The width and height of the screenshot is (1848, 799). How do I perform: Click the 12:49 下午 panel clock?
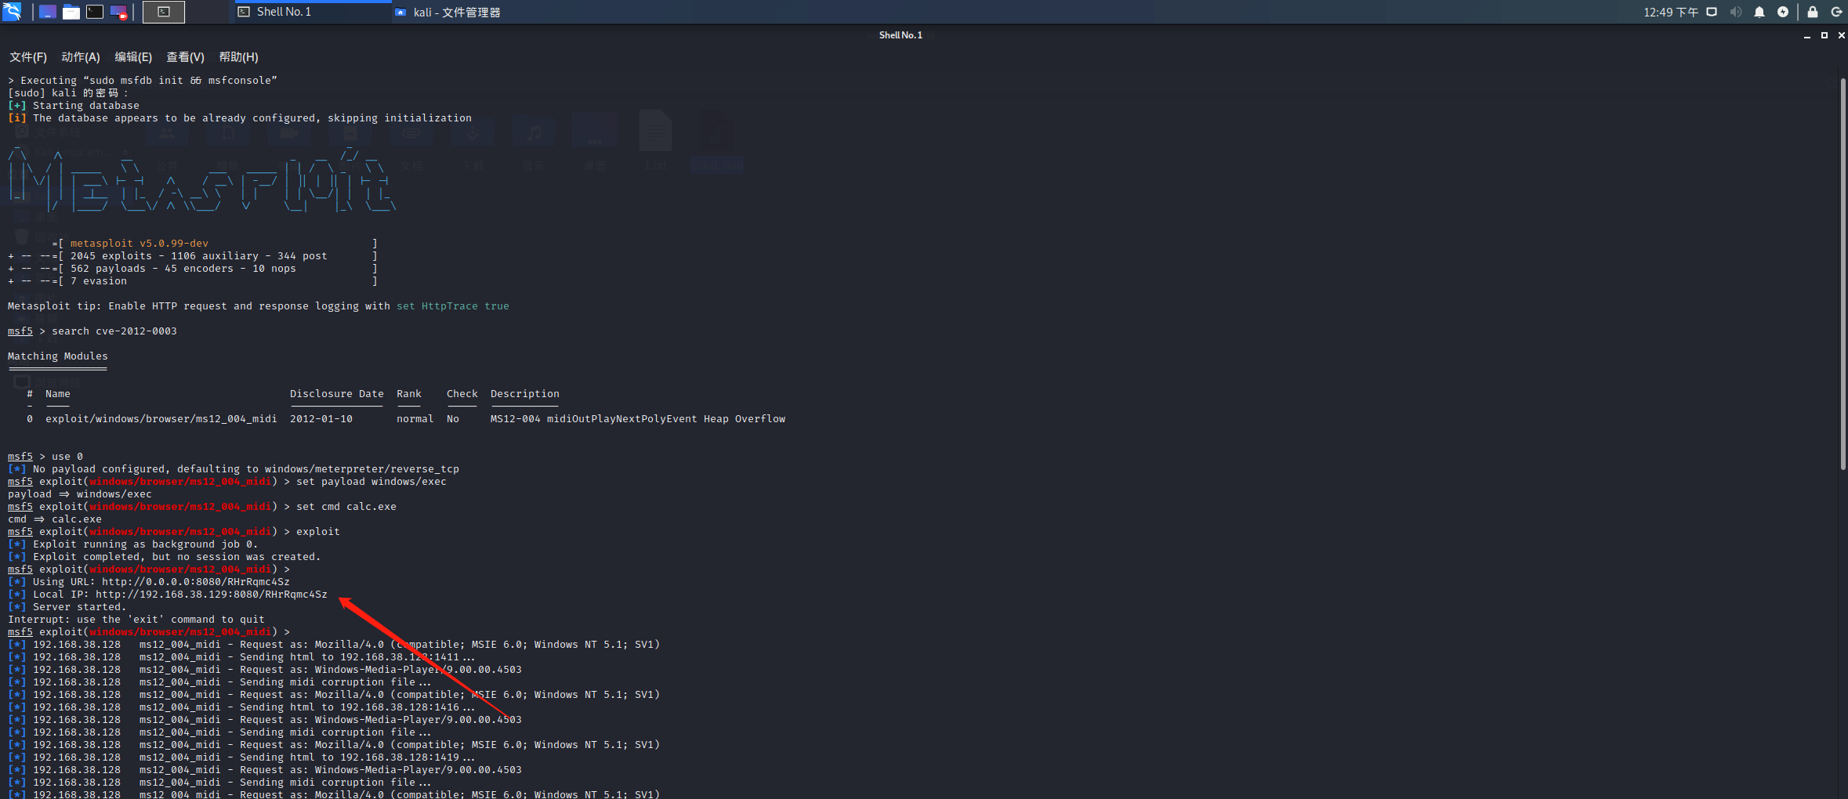coord(1671,12)
